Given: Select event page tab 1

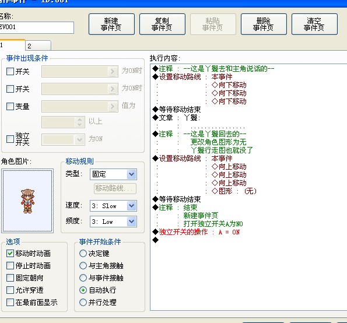Looking at the screenshot, I should tap(12, 45).
